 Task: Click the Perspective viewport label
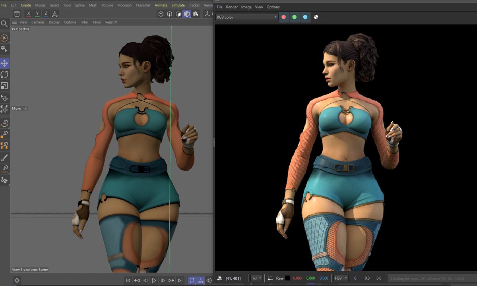pyautogui.click(x=21, y=29)
